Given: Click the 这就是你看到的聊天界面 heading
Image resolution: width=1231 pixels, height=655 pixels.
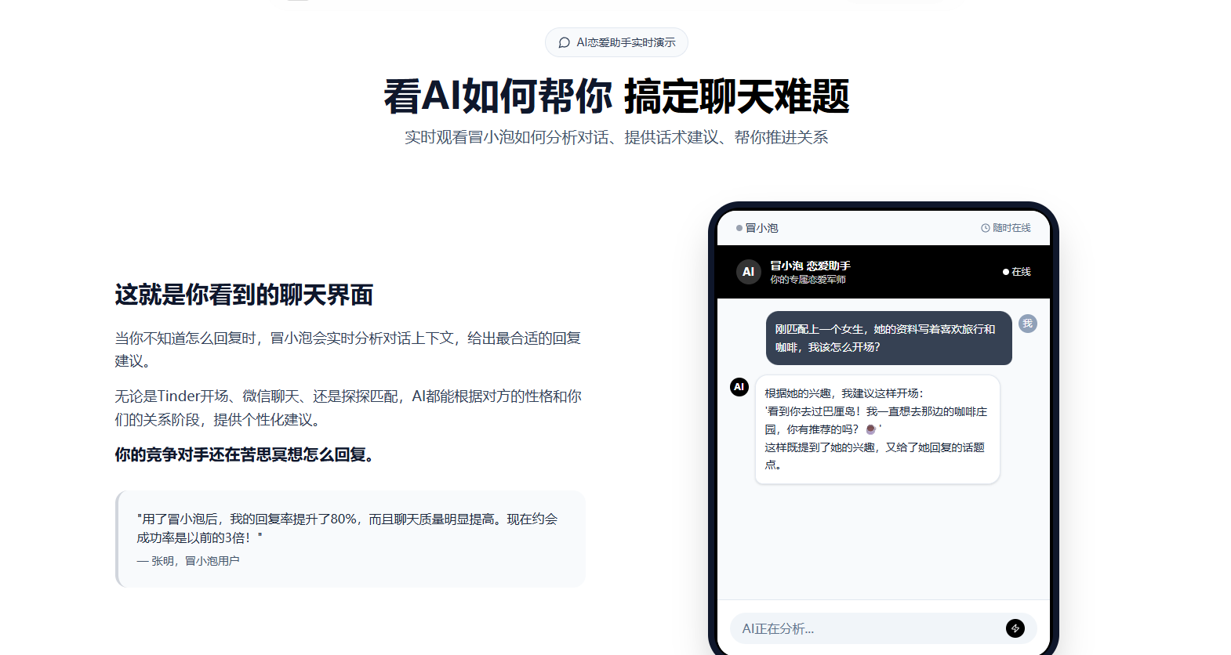Looking at the screenshot, I should coord(244,295).
